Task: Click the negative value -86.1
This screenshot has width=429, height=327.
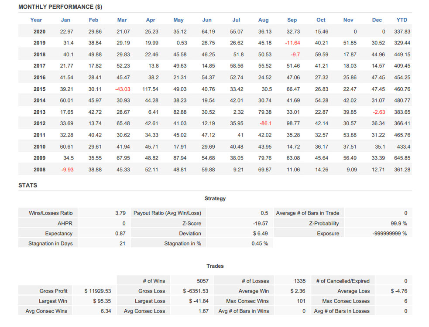Action: point(265,123)
